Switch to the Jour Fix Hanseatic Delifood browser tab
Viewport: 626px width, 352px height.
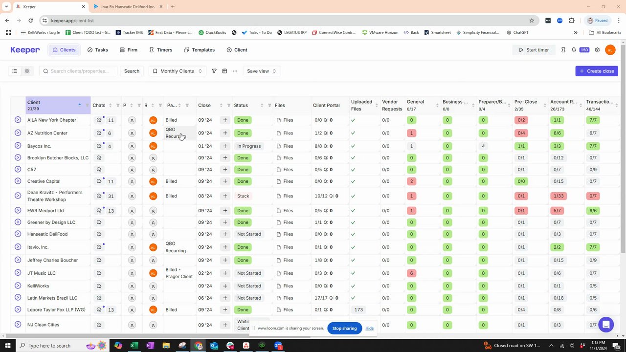tap(128, 7)
